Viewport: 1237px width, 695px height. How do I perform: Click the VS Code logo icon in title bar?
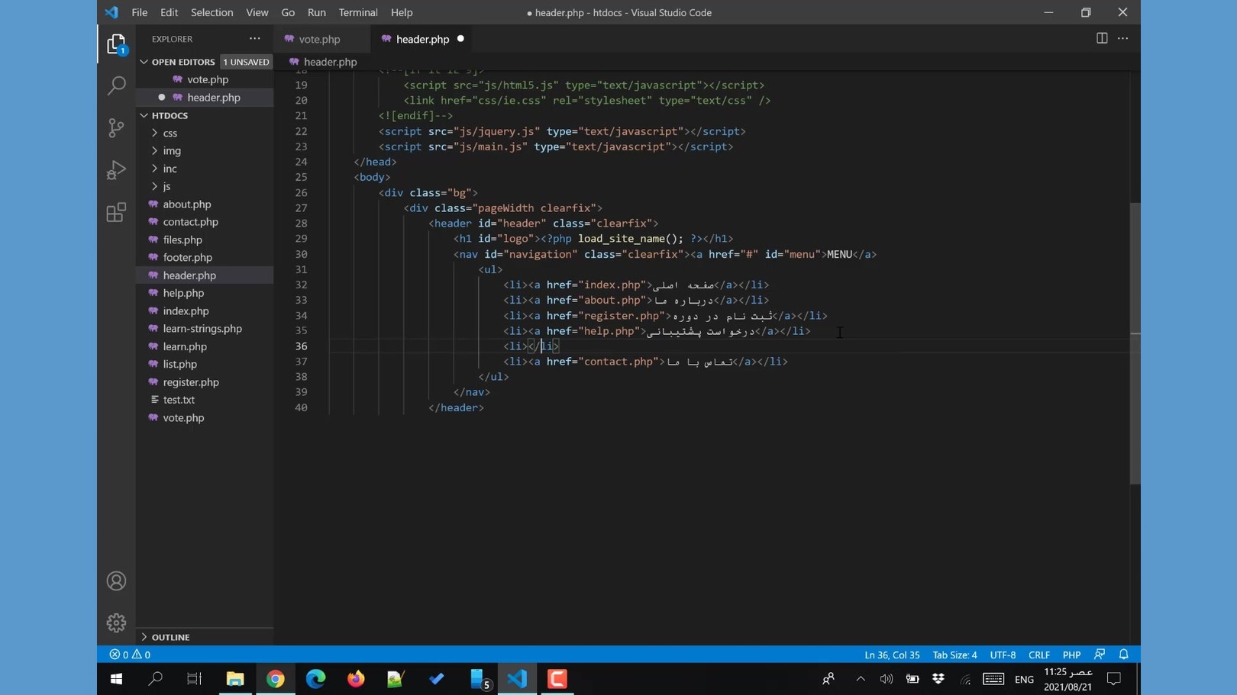111,12
